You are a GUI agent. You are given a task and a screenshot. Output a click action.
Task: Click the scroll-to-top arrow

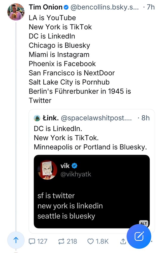coord(16,240)
